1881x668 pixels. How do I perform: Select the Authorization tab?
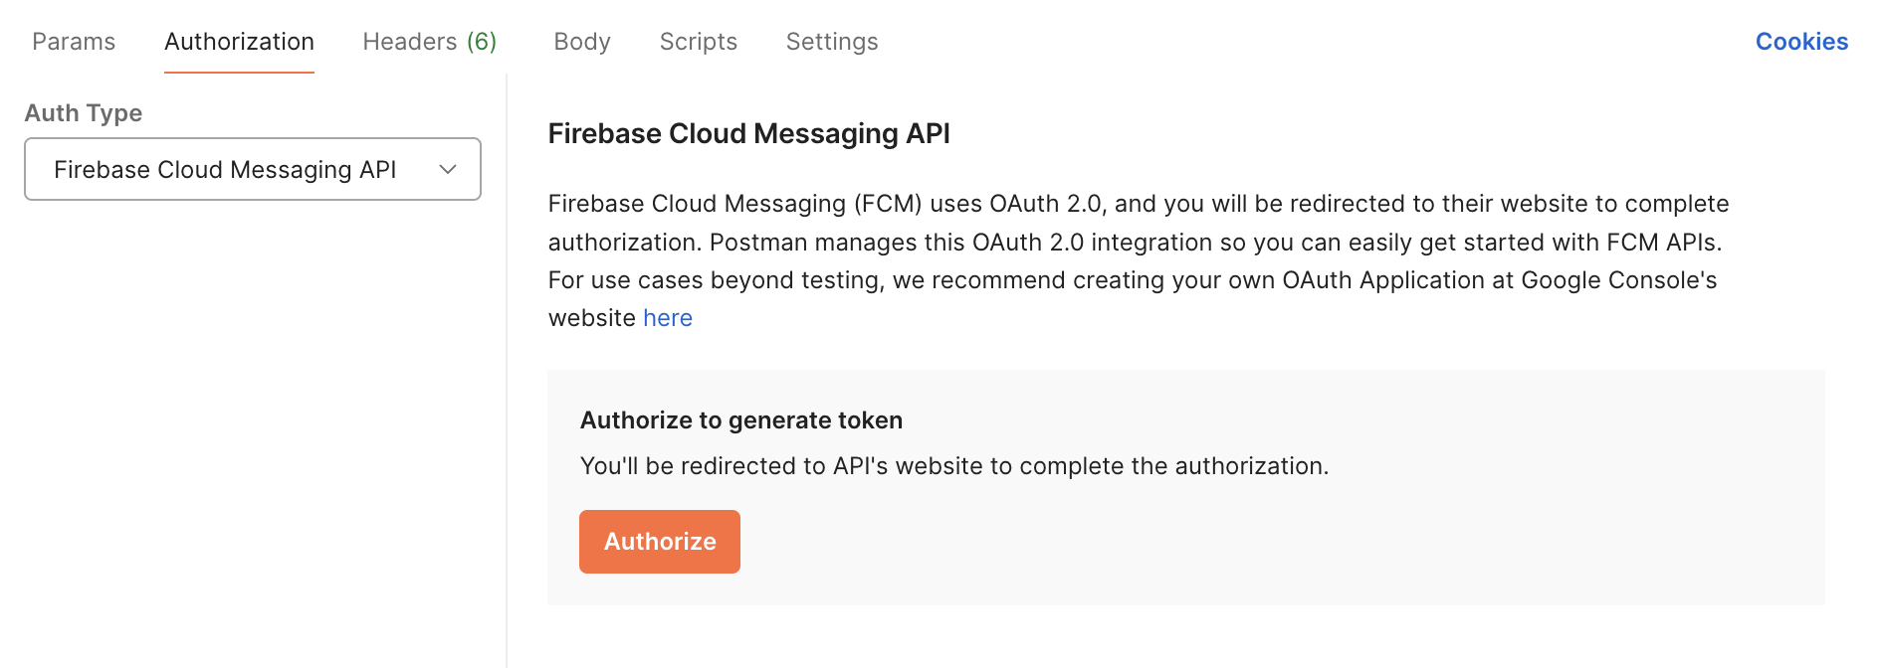click(x=239, y=42)
